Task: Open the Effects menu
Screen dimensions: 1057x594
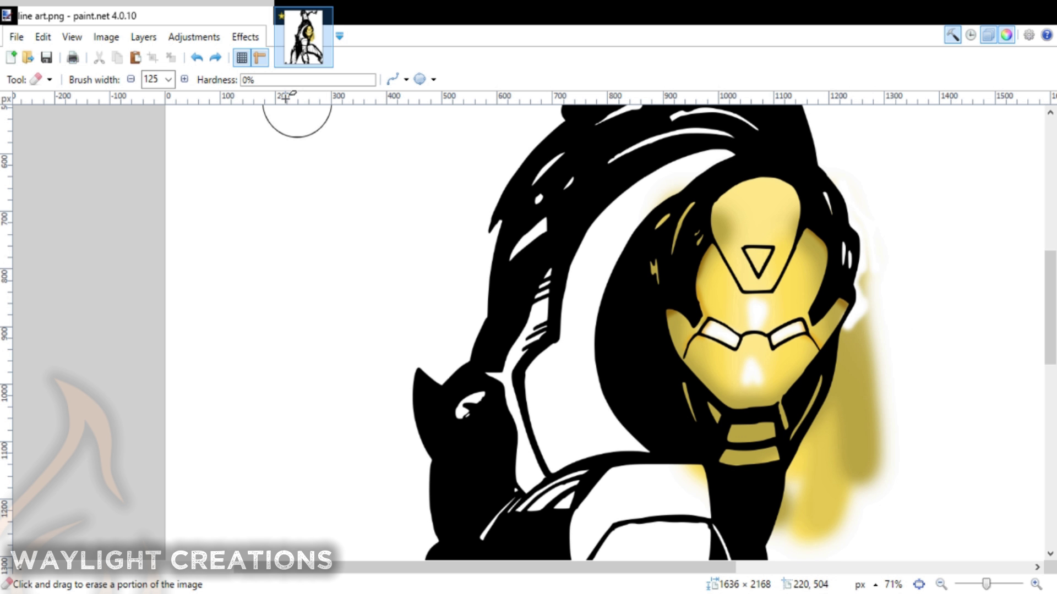Action: [245, 37]
